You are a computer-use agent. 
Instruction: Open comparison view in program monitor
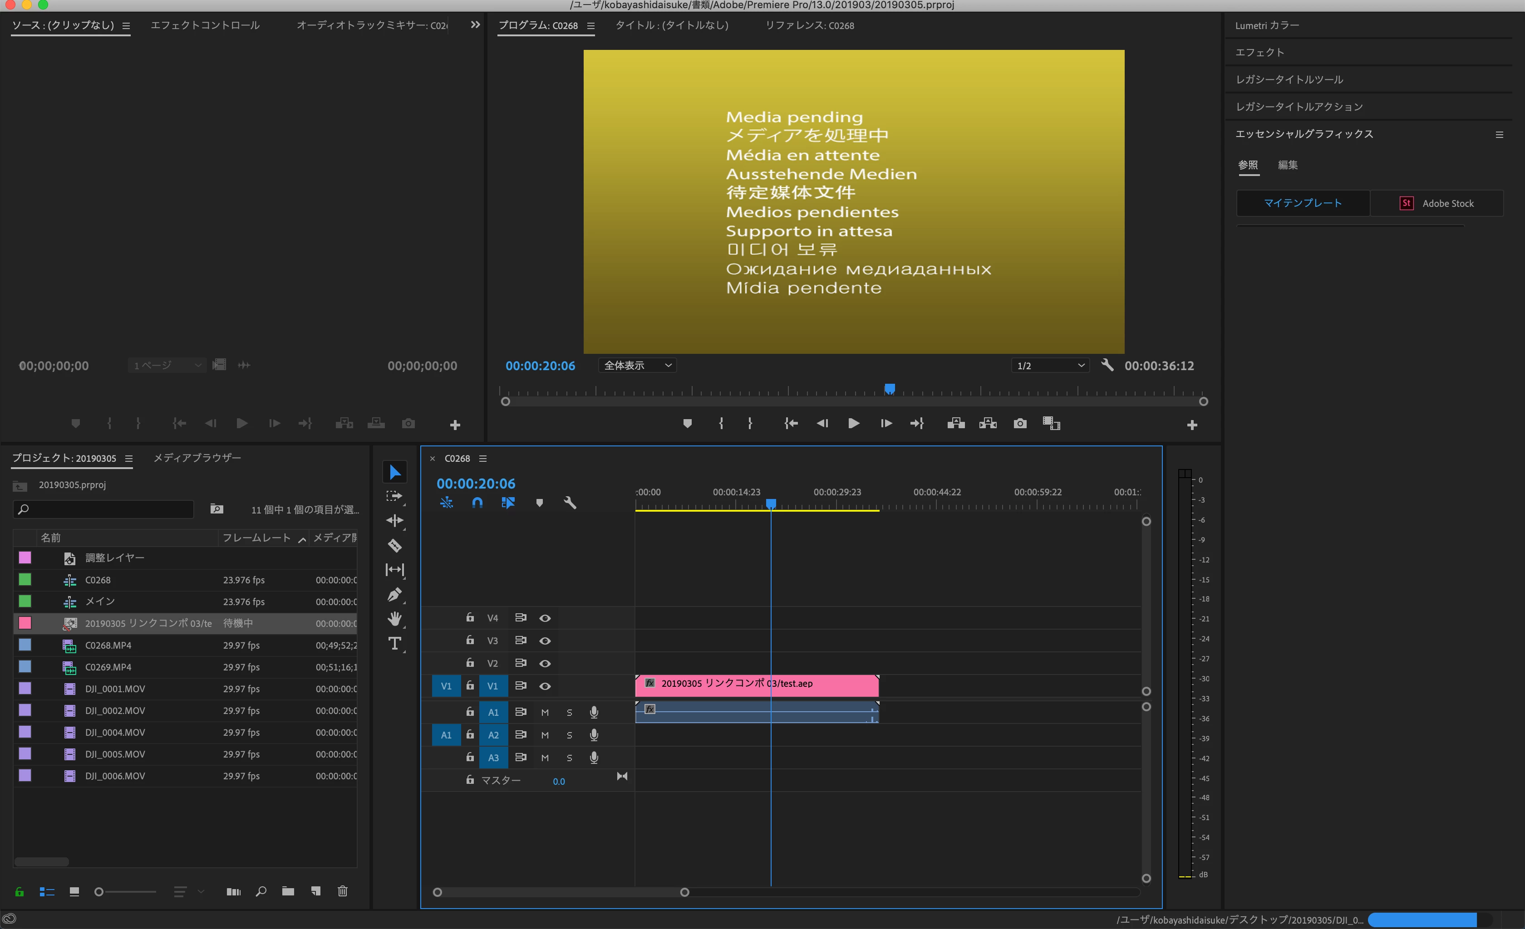click(x=1052, y=424)
